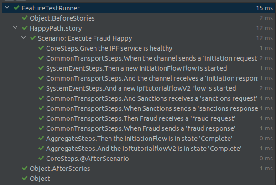Select InitiationFlow is in state 'Complete' step
Image resolution: width=276 pixels, height=185 pixels.
point(140,139)
